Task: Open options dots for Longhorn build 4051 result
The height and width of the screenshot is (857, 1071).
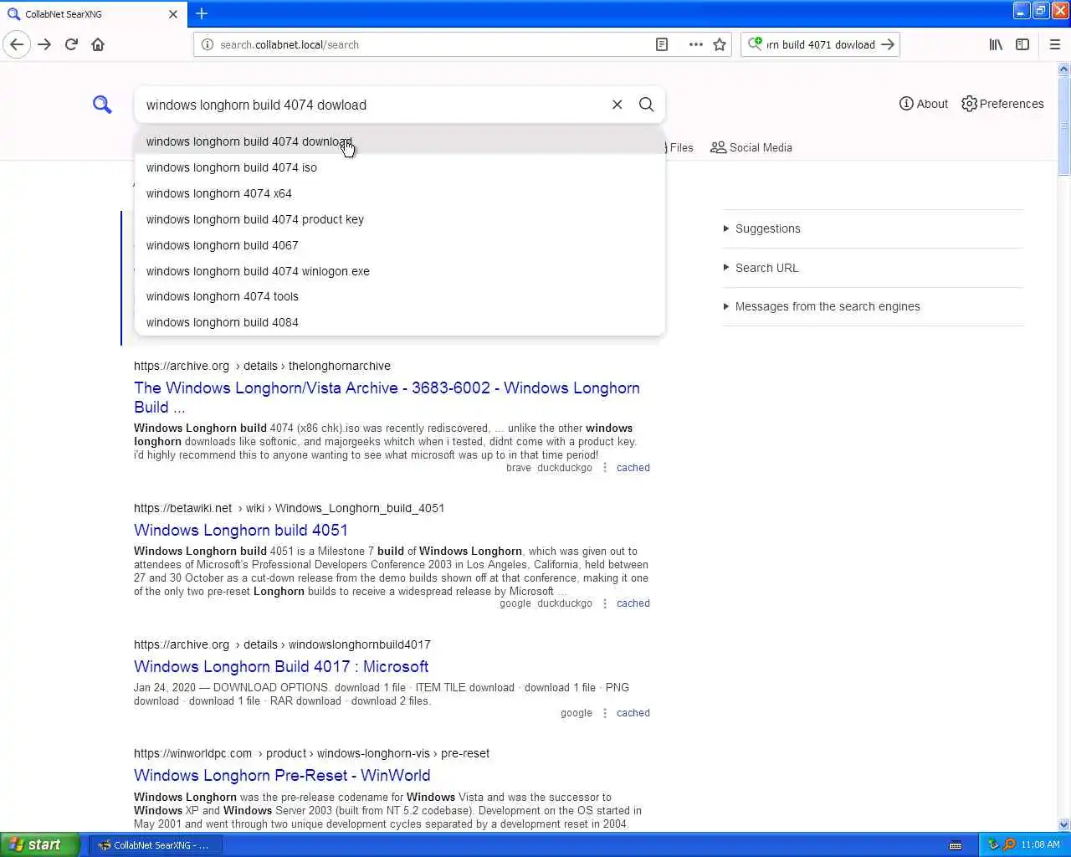Action: click(x=605, y=603)
